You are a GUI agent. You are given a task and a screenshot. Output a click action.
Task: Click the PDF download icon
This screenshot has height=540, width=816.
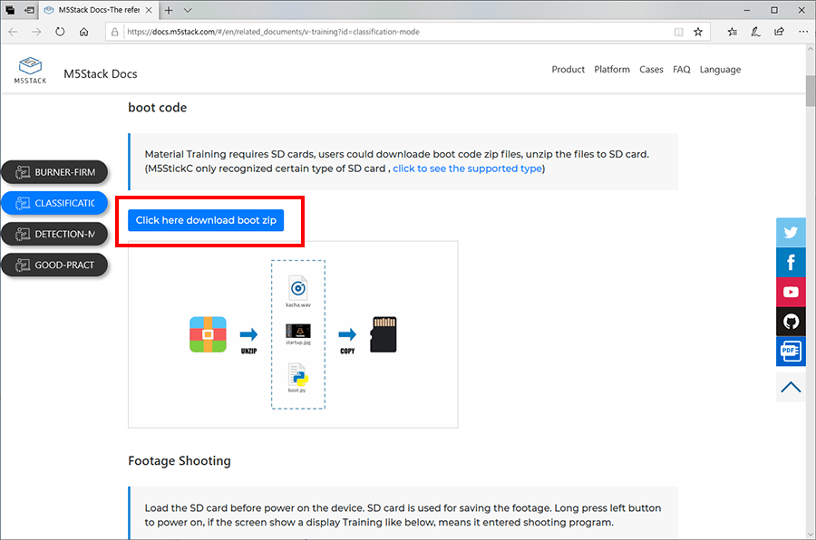click(791, 352)
